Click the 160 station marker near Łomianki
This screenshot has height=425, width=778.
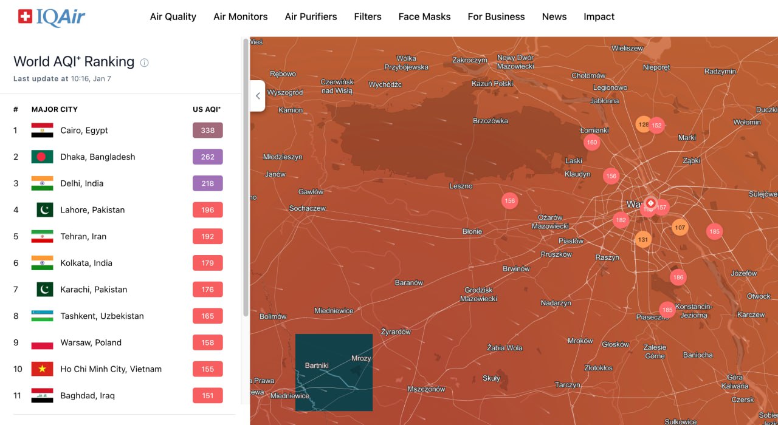(591, 143)
